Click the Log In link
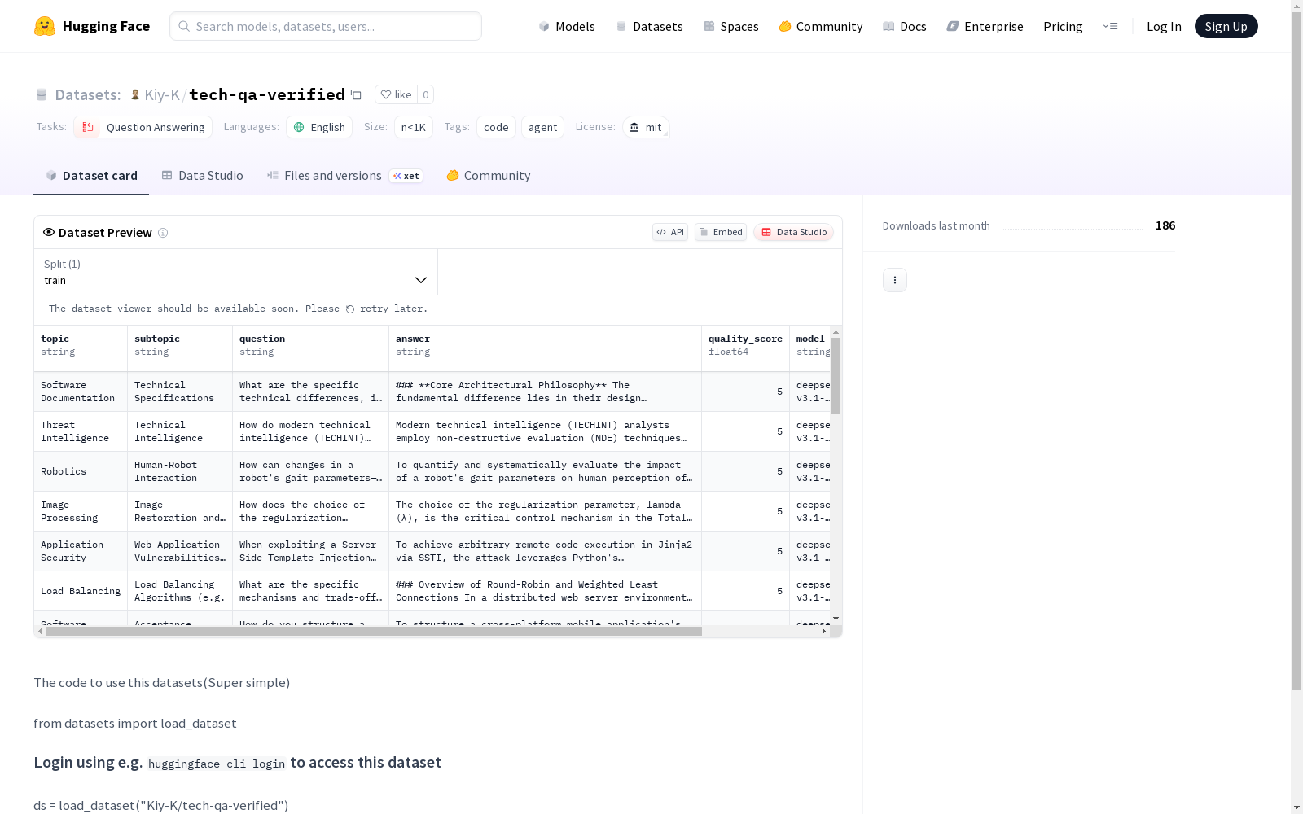The image size is (1303, 814). 1164,26
